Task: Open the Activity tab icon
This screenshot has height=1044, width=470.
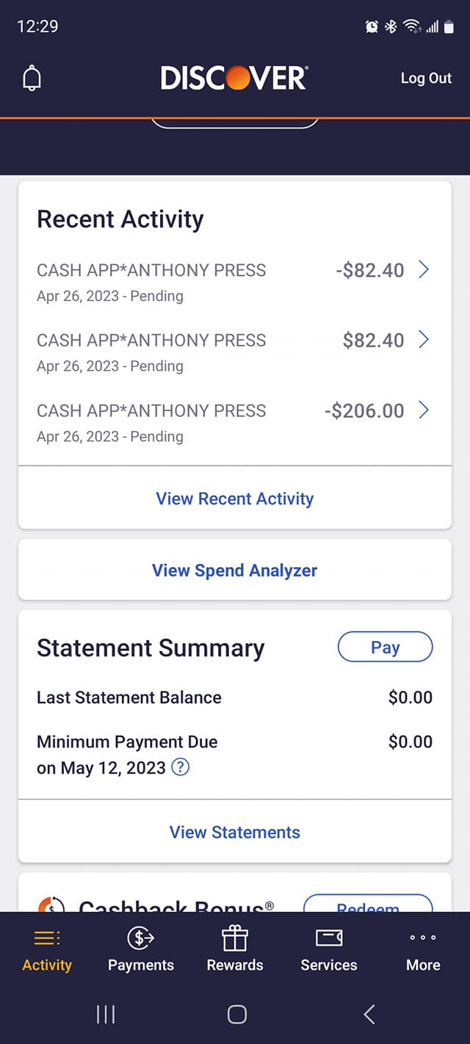Action: (47, 938)
